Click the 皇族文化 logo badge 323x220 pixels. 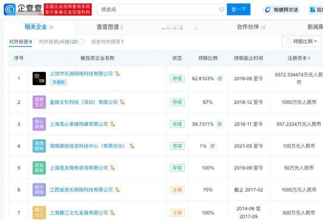pos(39,102)
